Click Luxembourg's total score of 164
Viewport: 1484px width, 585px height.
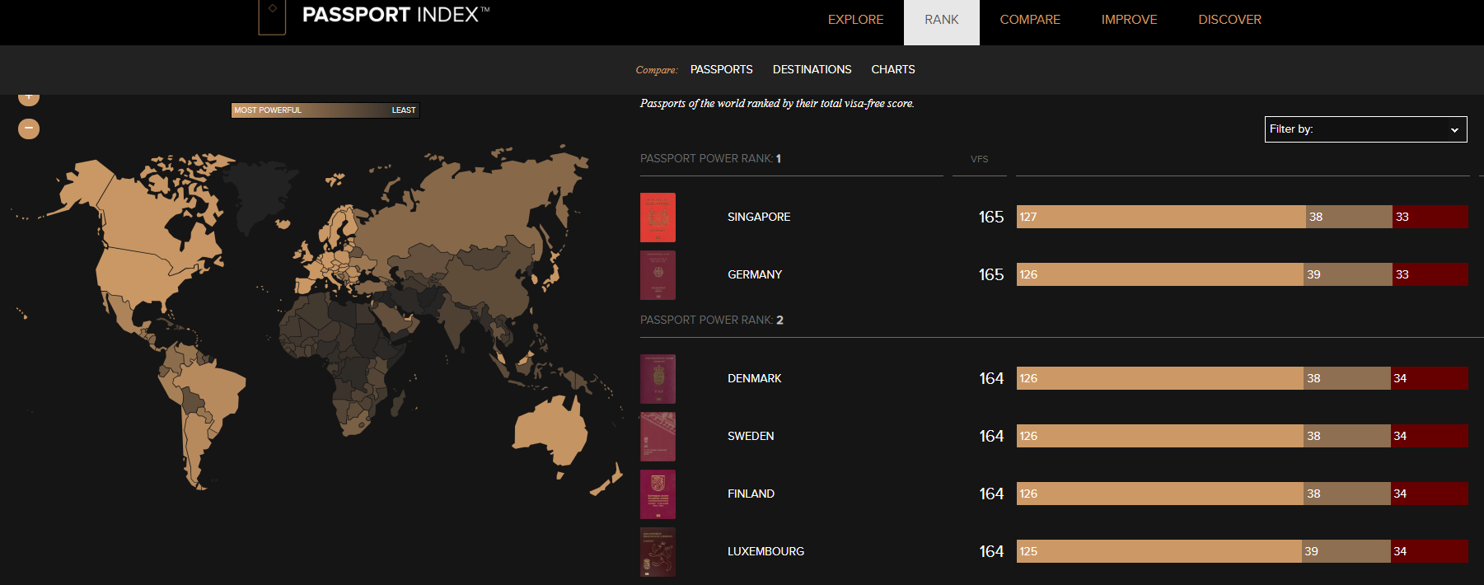pyautogui.click(x=991, y=551)
